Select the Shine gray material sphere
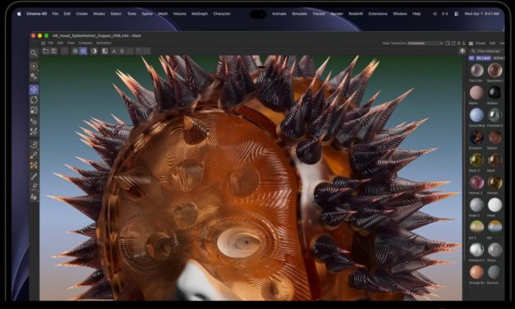This screenshot has width=515, height=309. (494, 250)
